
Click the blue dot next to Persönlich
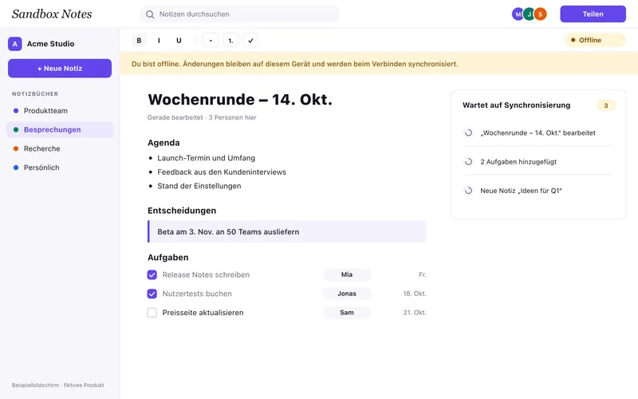[x=16, y=168]
